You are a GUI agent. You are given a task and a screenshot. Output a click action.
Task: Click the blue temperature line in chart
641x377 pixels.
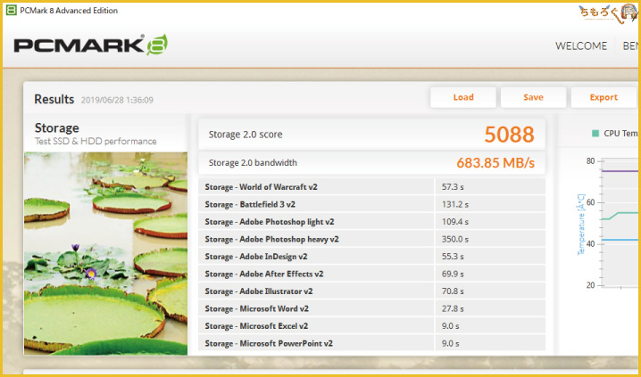click(620, 240)
